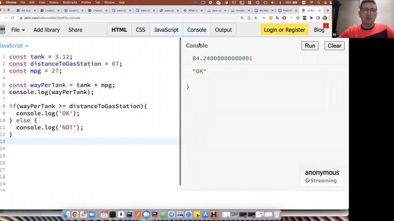
Task: Switch to the What tab
Action: click(x=193, y=10)
